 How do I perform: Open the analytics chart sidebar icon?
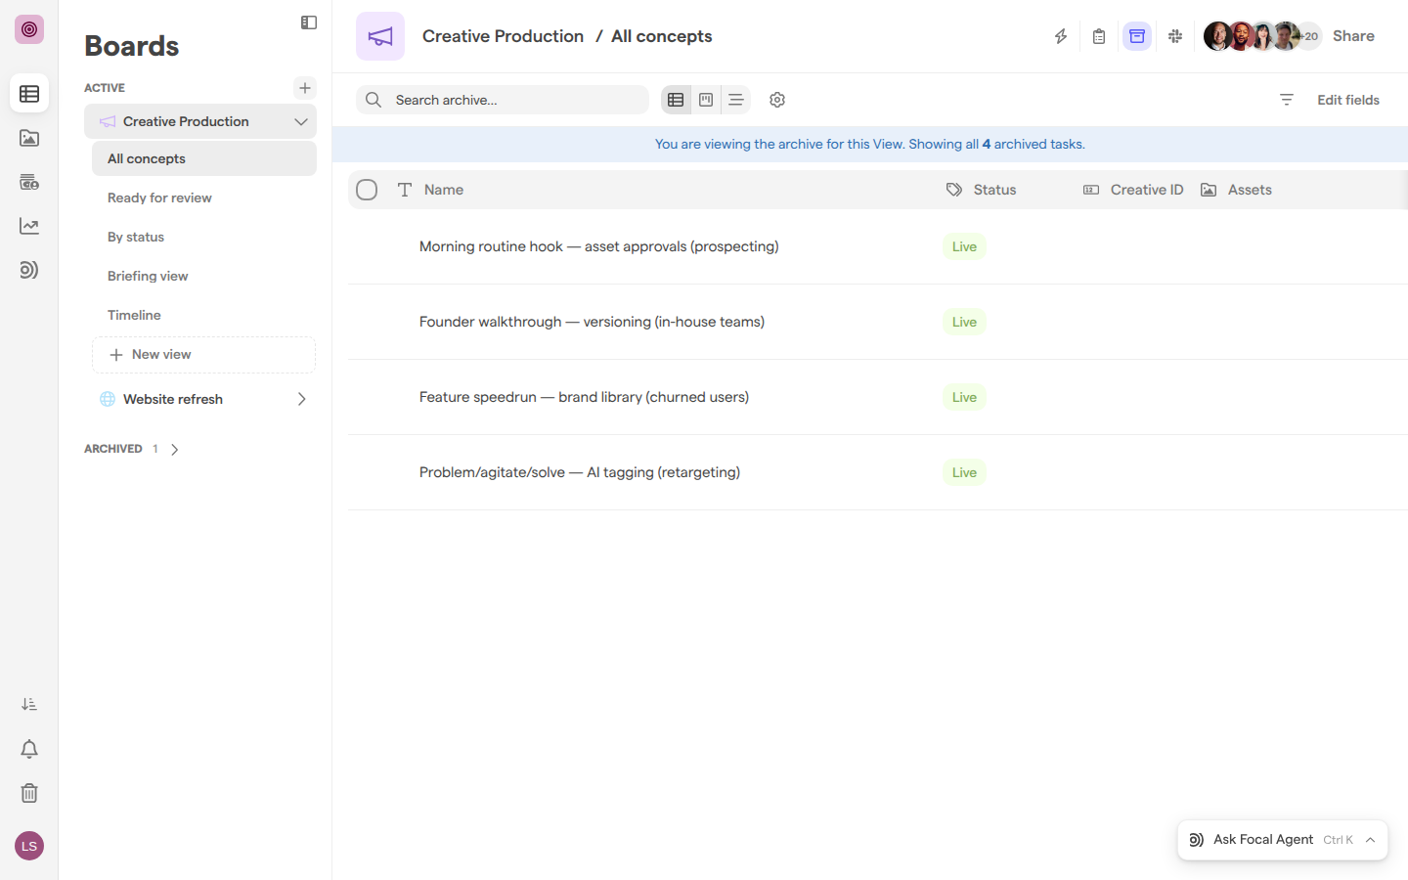pyautogui.click(x=29, y=226)
